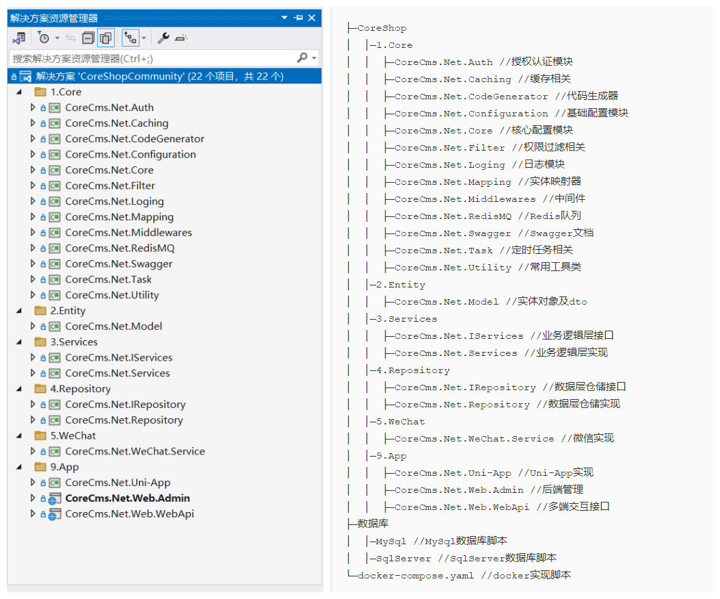Click the pending changes filter clock icon
Image resolution: width=720 pixels, height=599 pixels.
[x=43, y=38]
